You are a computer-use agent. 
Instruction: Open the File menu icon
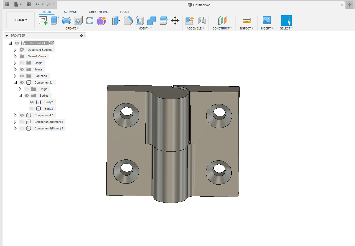pos(18,4)
